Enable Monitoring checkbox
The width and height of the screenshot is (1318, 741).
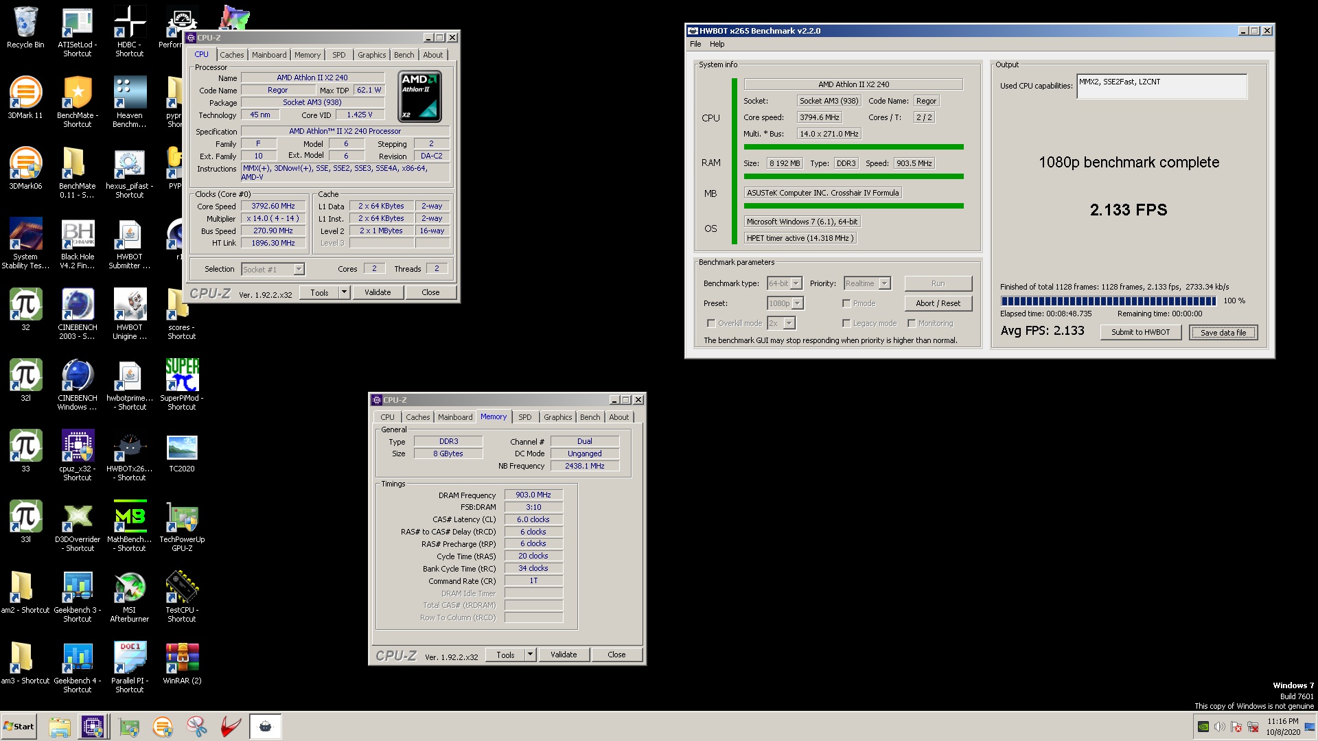pos(912,323)
